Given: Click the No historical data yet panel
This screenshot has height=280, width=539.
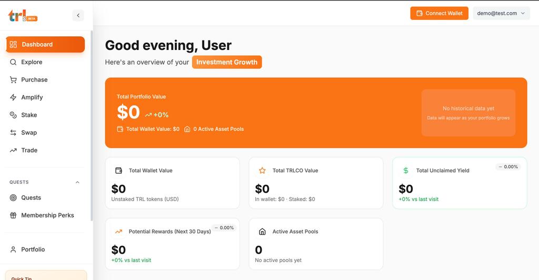Looking at the screenshot, I should (x=468, y=113).
